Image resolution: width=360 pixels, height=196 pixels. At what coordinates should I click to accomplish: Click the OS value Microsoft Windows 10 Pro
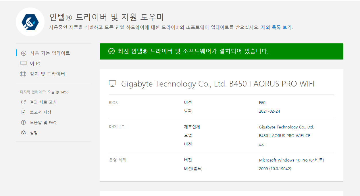(x=291, y=160)
